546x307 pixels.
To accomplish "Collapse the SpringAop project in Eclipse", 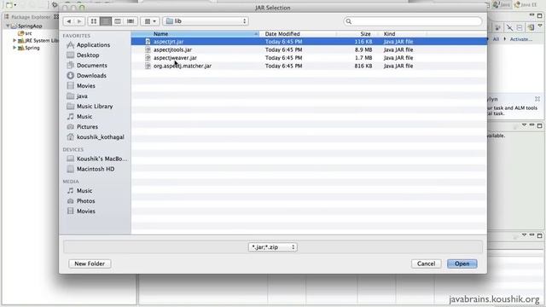I will tap(8, 26).
